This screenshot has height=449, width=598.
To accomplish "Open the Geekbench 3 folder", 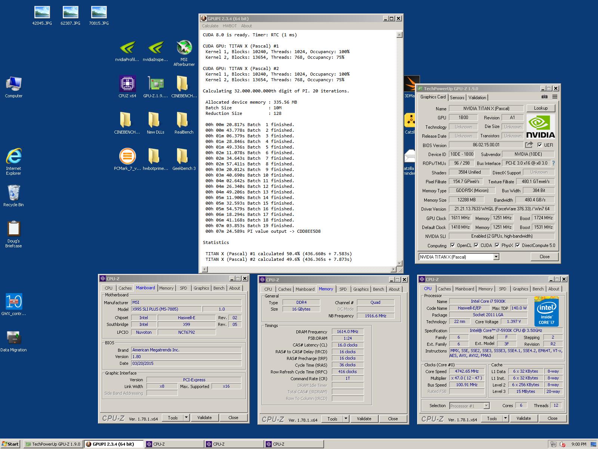I will tap(184, 159).
